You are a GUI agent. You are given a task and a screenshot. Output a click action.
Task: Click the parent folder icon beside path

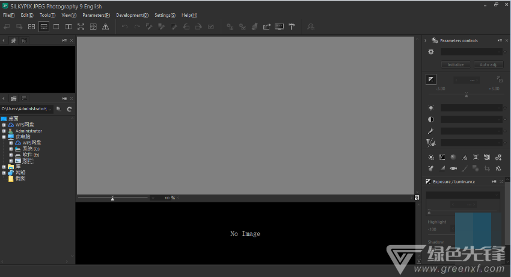(x=59, y=109)
